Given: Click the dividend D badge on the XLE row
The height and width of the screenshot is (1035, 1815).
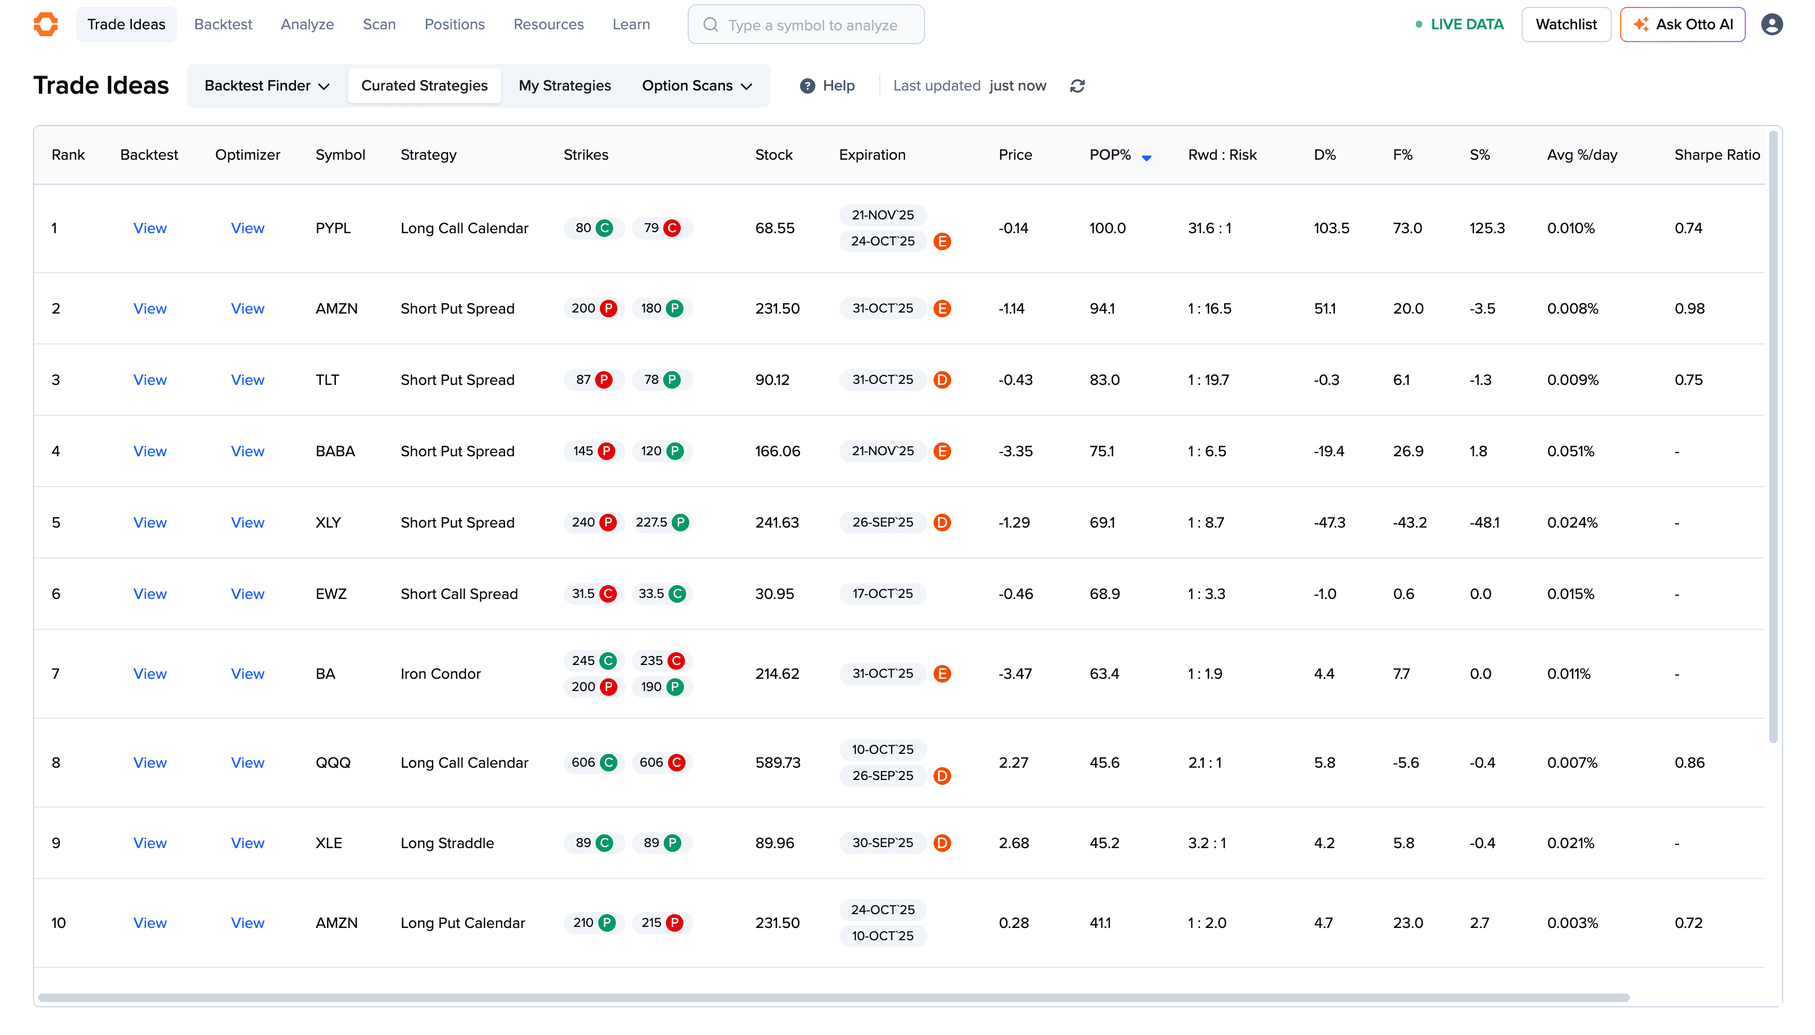Looking at the screenshot, I should [942, 843].
